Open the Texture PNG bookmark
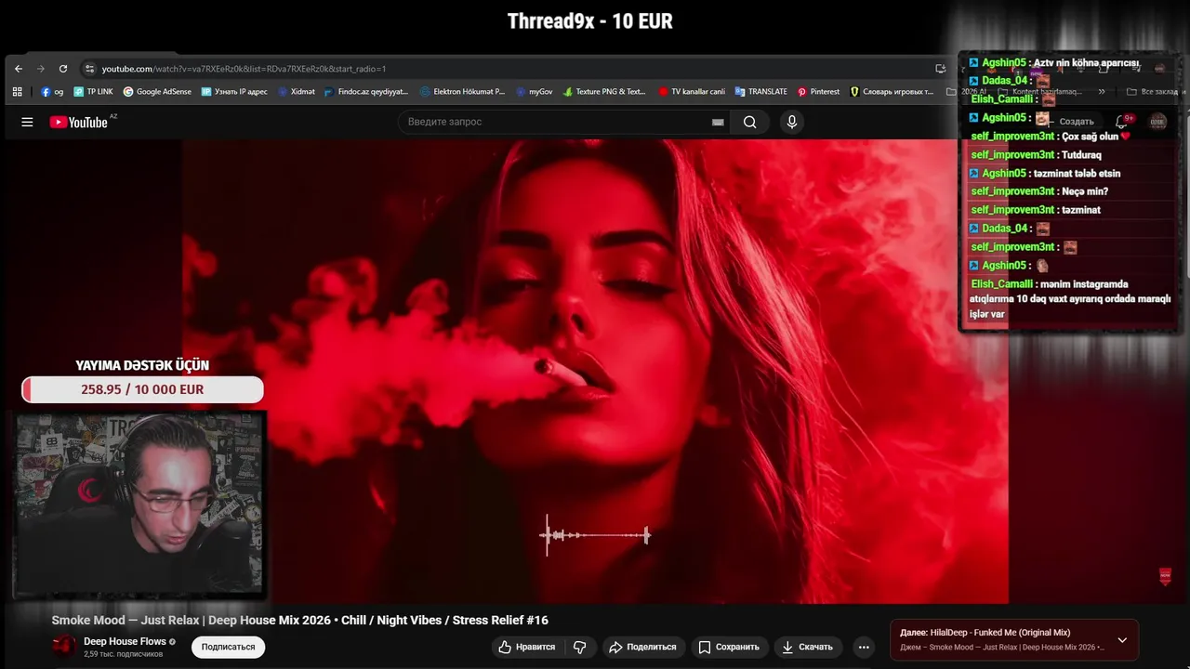 (604, 92)
